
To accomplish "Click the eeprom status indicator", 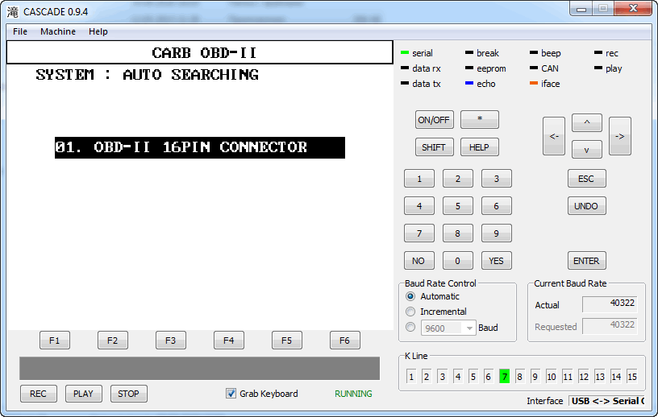I will point(469,68).
